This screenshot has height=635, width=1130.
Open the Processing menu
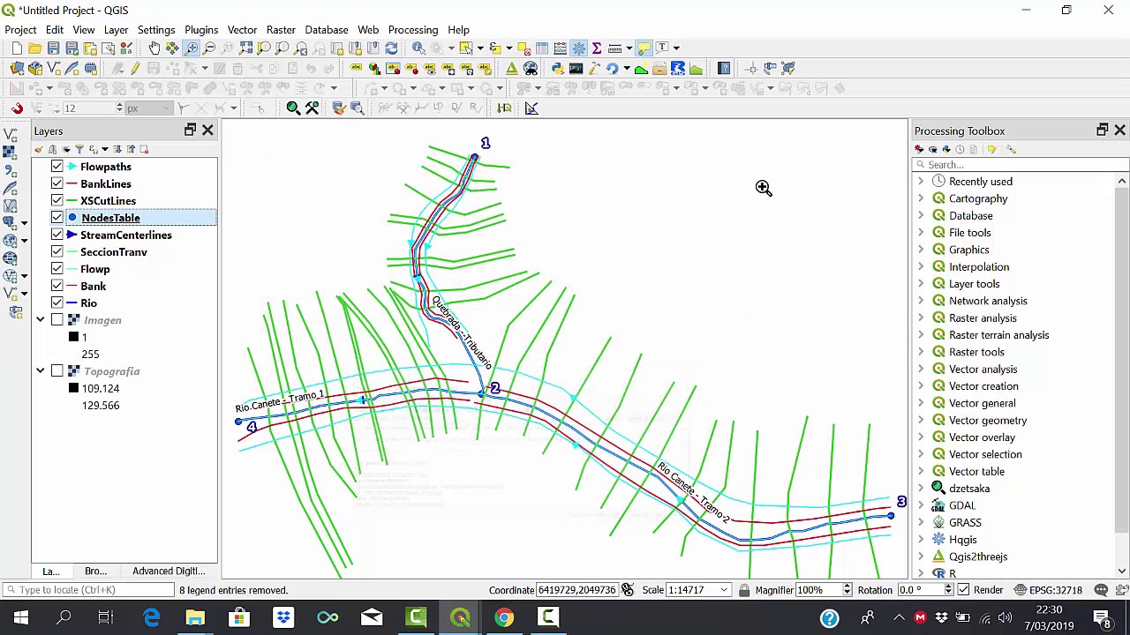click(413, 29)
